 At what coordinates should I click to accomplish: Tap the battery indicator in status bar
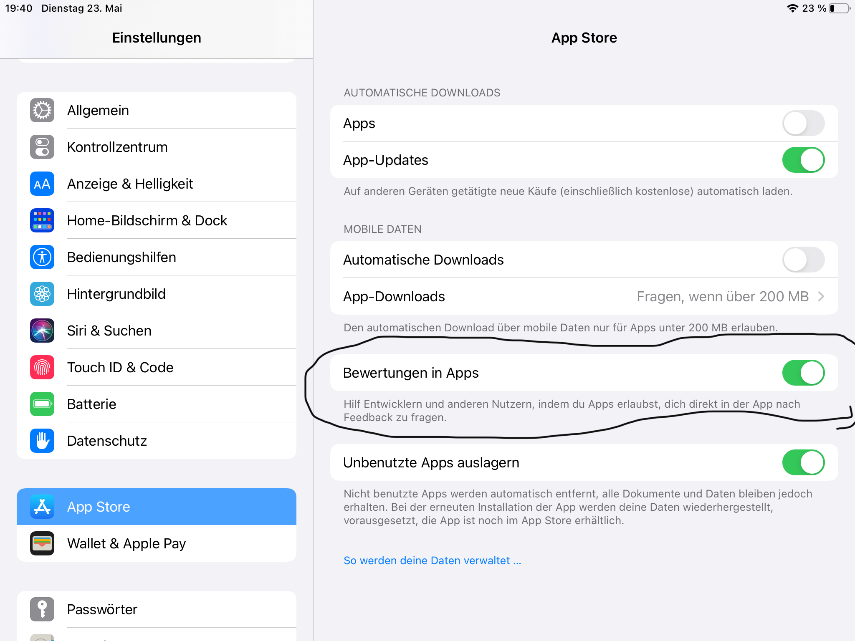(x=839, y=8)
